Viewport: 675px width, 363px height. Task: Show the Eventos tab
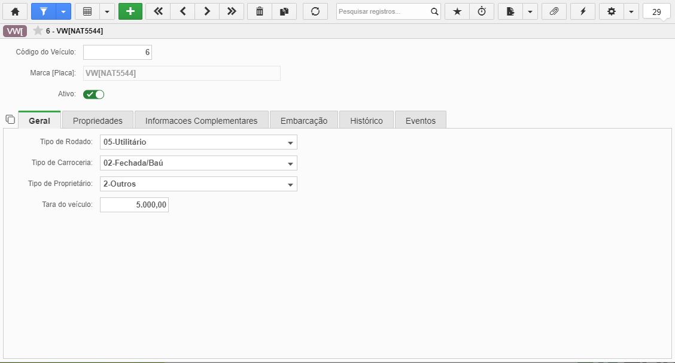(x=421, y=120)
